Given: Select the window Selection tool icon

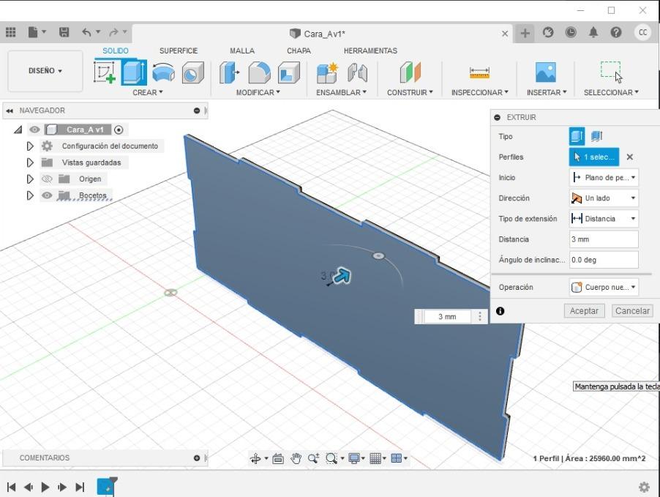Looking at the screenshot, I should click(611, 72).
